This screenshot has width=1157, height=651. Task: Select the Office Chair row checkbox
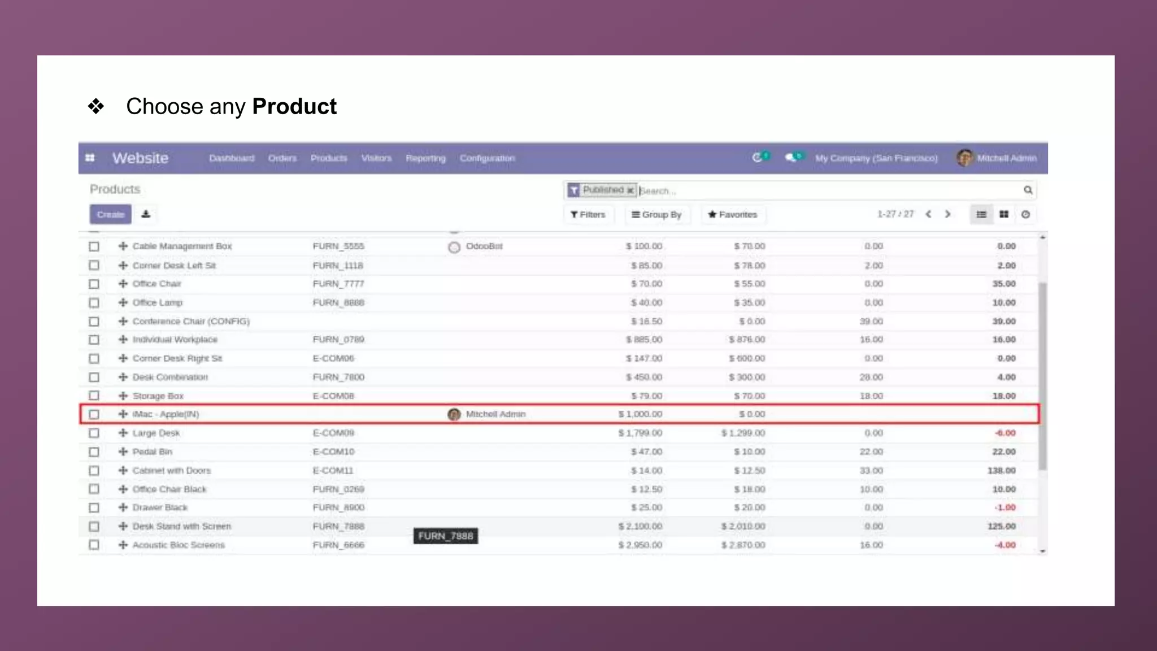[x=94, y=284]
